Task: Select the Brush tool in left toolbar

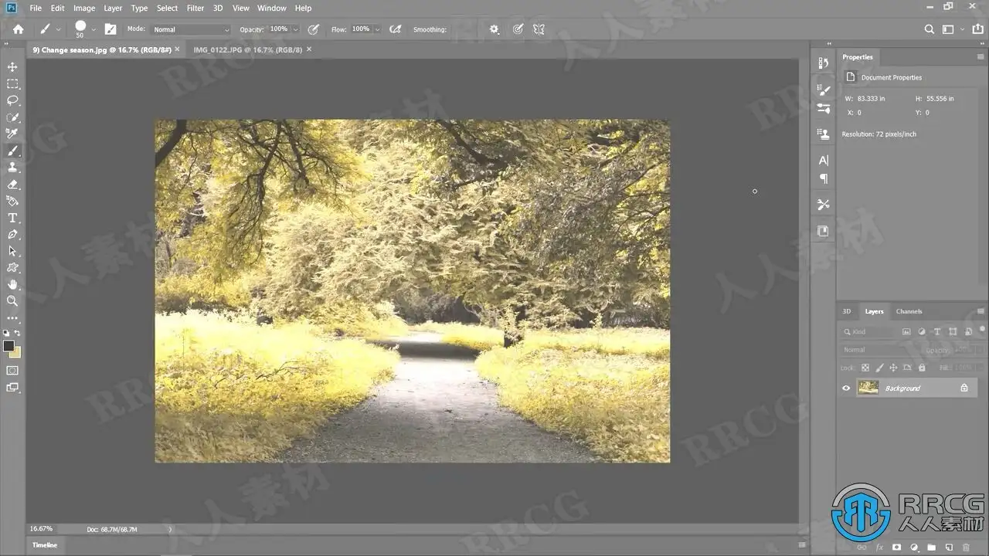Action: tap(12, 151)
